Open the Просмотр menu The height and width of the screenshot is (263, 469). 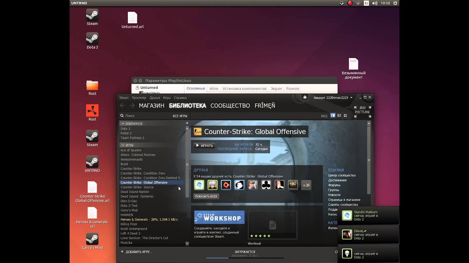point(139,98)
